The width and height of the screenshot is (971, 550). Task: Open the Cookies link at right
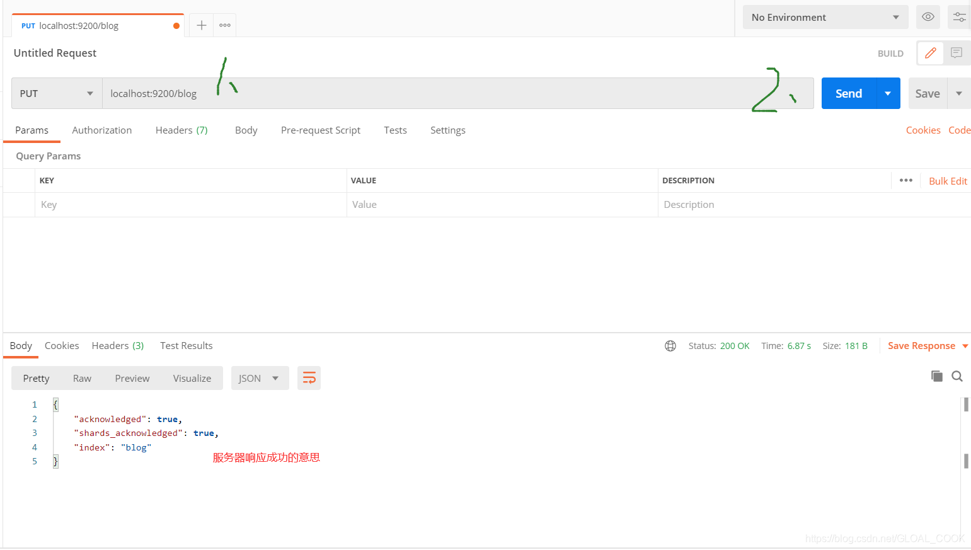(x=923, y=130)
